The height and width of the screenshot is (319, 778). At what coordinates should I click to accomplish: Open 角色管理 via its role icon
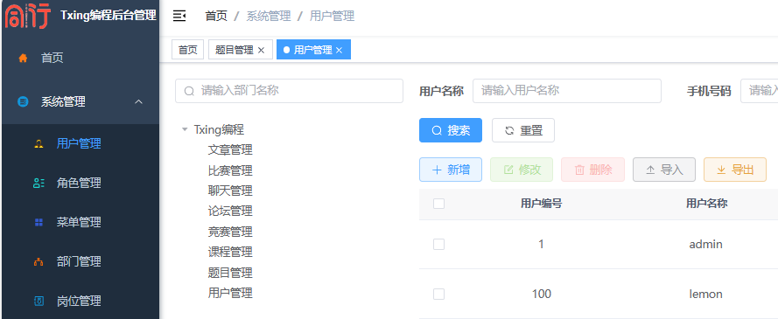(x=39, y=184)
